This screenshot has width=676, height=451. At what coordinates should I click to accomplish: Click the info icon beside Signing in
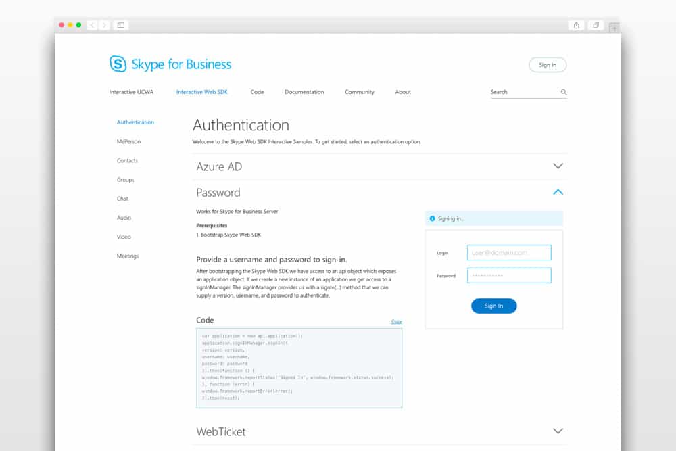tap(432, 218)
